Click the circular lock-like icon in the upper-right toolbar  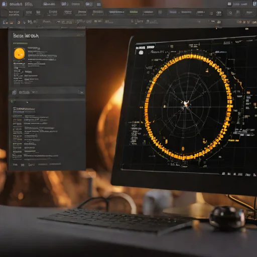tap(230, 13)
